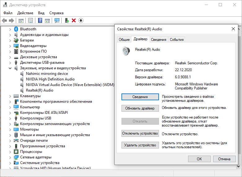
Task: Click the Очереди печати printer icon
Action: [x=16, y=140]
